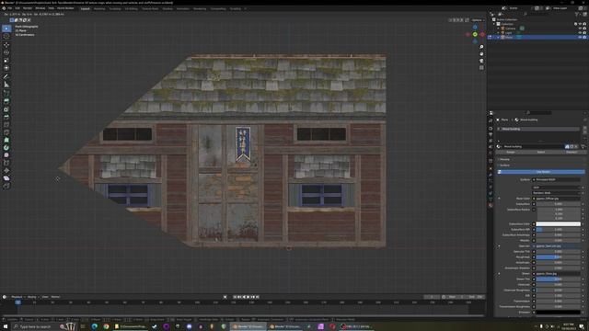Open the Edit menu
Image resolution: width=589 pixels, height=331 pixels.
coord(17,8)
